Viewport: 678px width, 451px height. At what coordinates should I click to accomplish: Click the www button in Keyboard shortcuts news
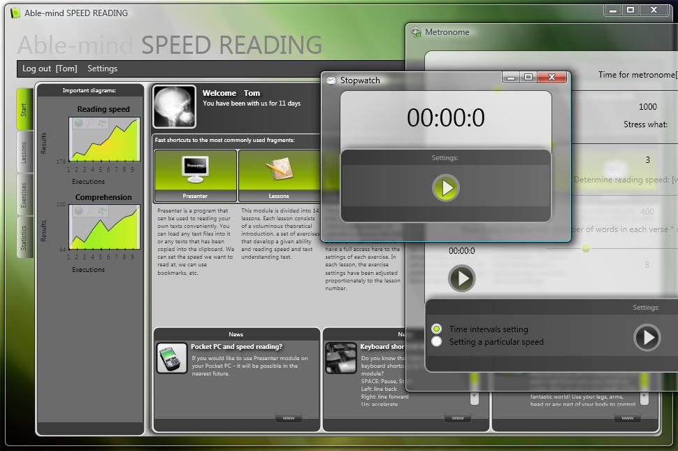pos(458,418)
